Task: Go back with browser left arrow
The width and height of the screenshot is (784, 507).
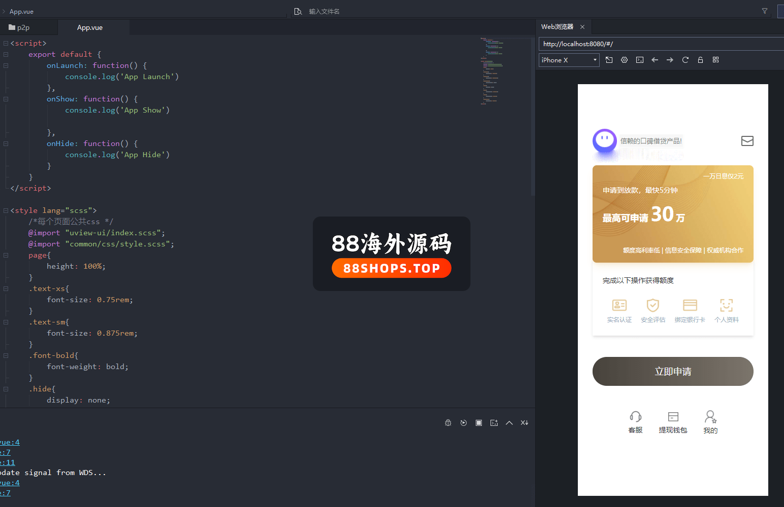Action: [x=655, y=60]
